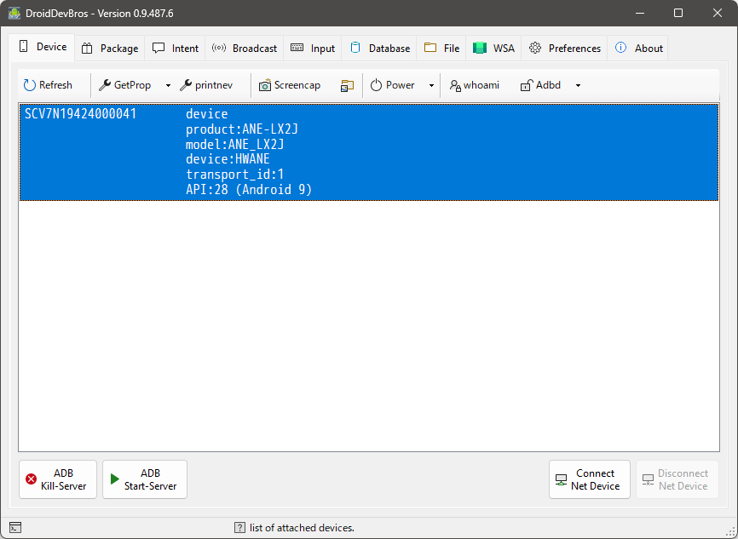Run GetProp from the toolbar

pyautogui.click(x=125, y=85)
